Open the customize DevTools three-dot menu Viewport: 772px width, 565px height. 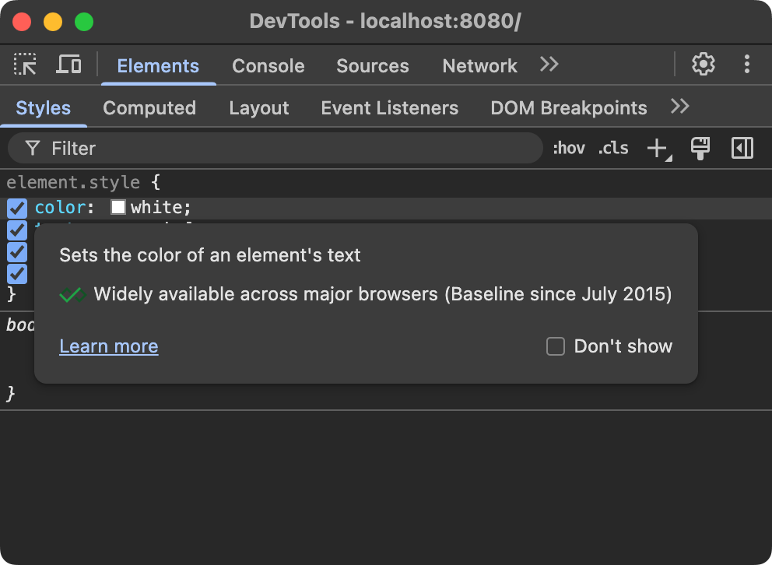(x=746, y=65)
